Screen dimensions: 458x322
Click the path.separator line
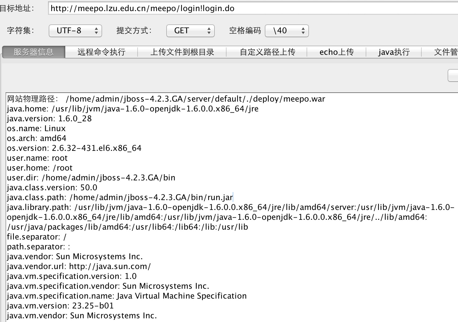38,247
